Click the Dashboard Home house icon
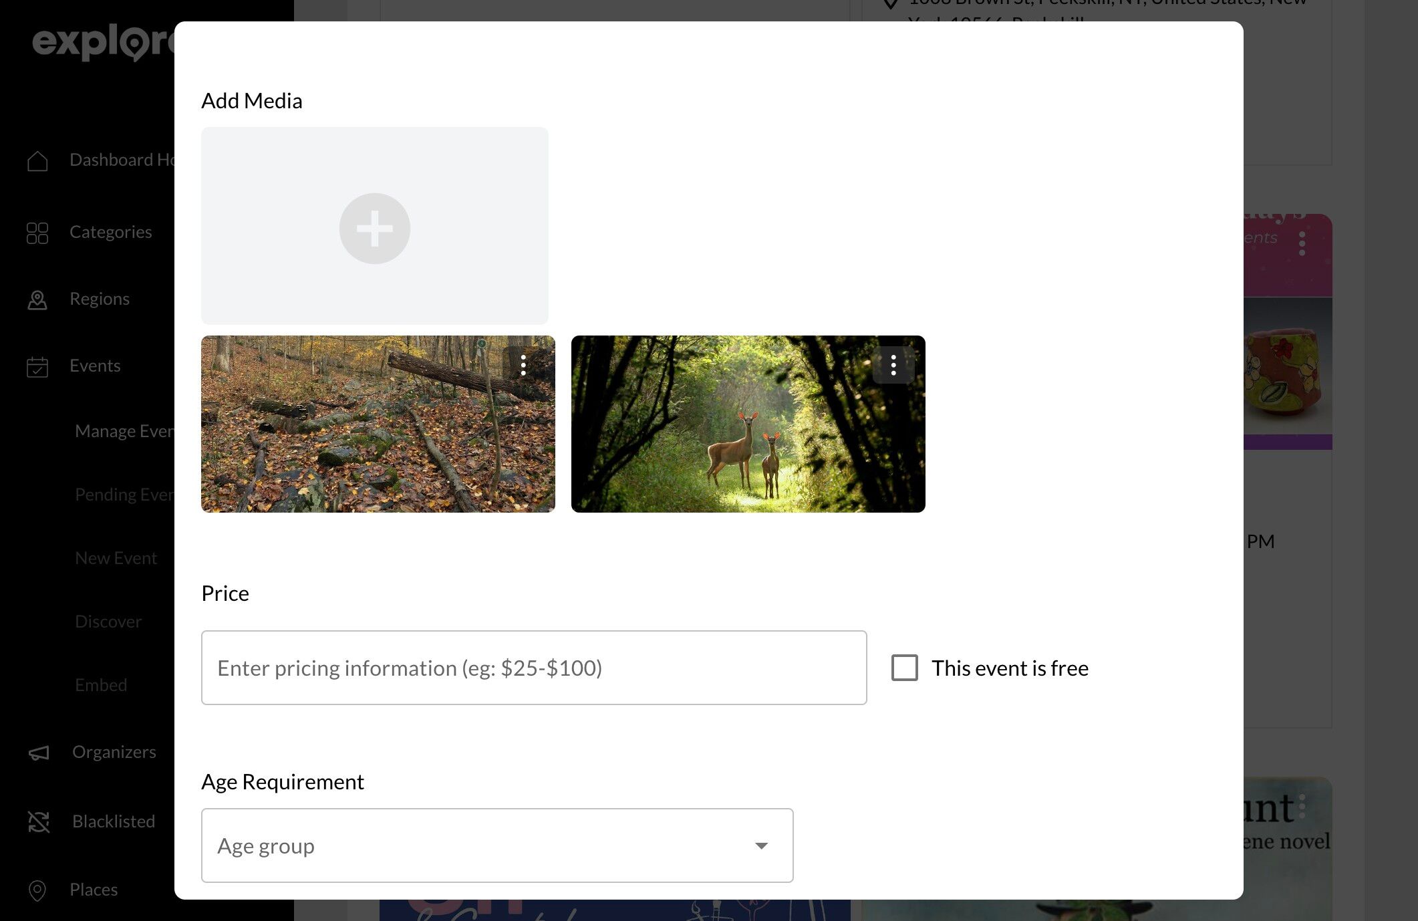 point(37,160)
